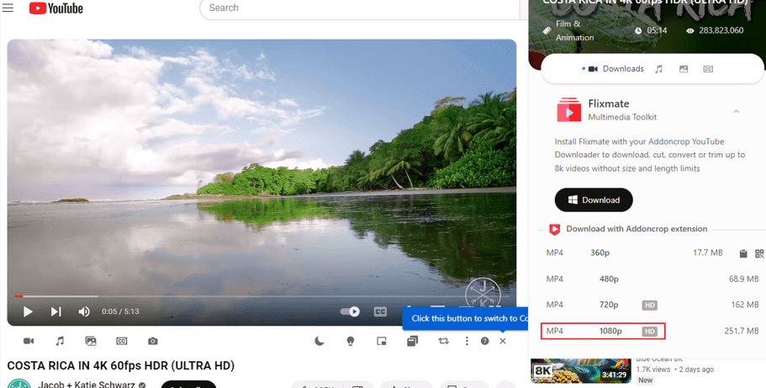Click the black Flixmate Download button
The width and height of the screenshot is (766, 388).
coord(593,200)
